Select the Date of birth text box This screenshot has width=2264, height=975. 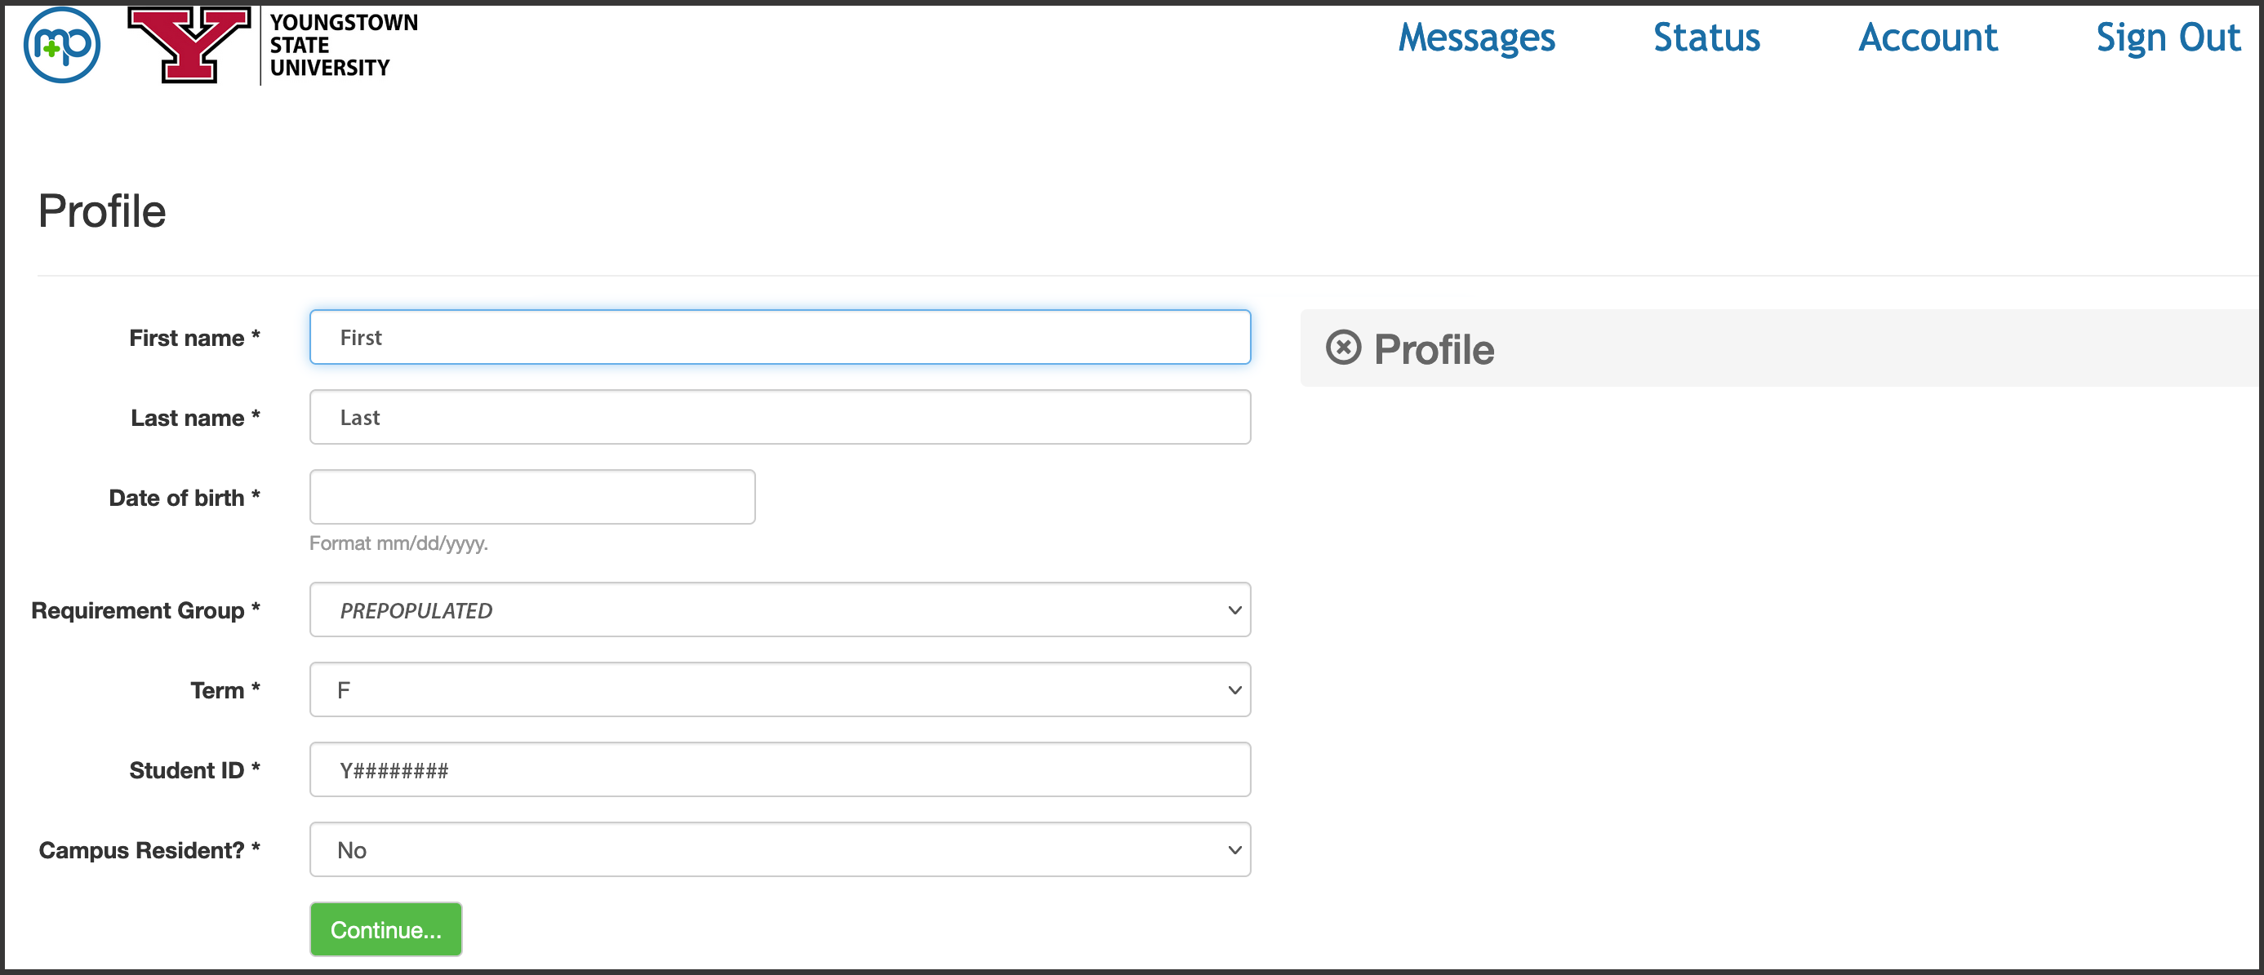532,497
